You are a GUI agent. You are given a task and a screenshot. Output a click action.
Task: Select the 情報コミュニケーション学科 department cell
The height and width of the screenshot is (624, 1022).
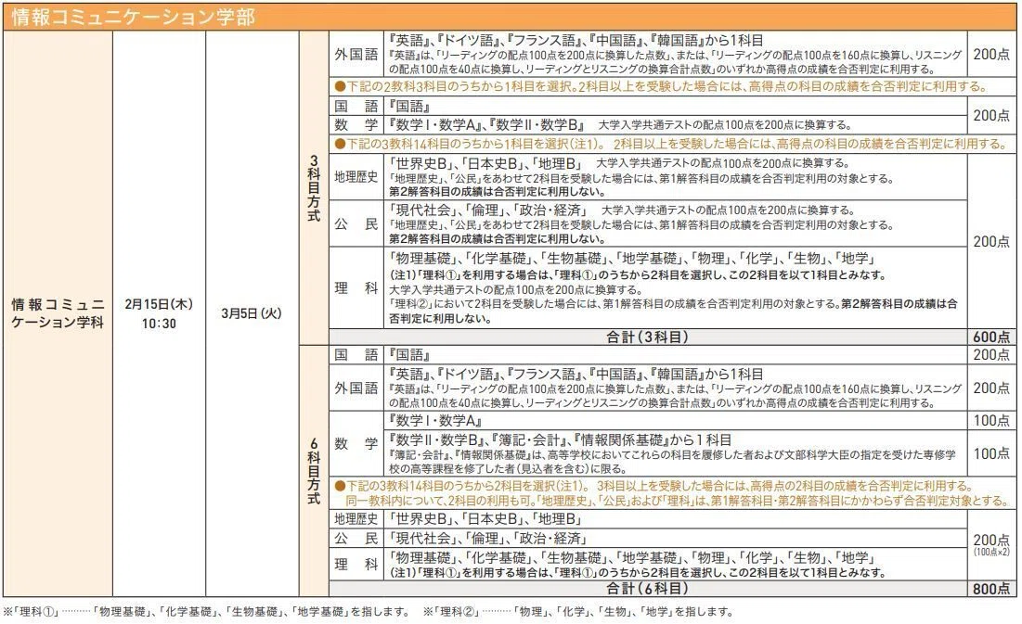58,313
